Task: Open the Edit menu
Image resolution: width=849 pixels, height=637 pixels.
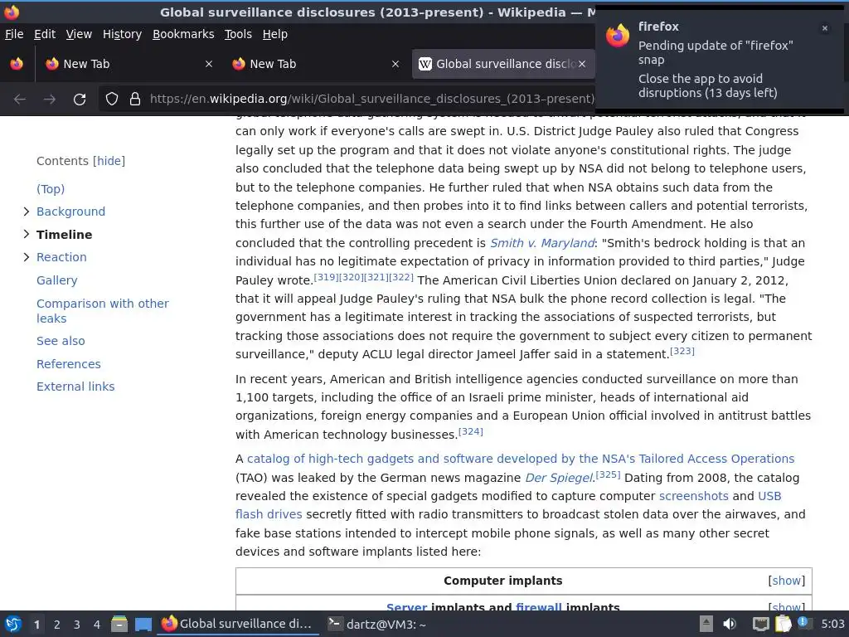Action: tap(45, 34)
